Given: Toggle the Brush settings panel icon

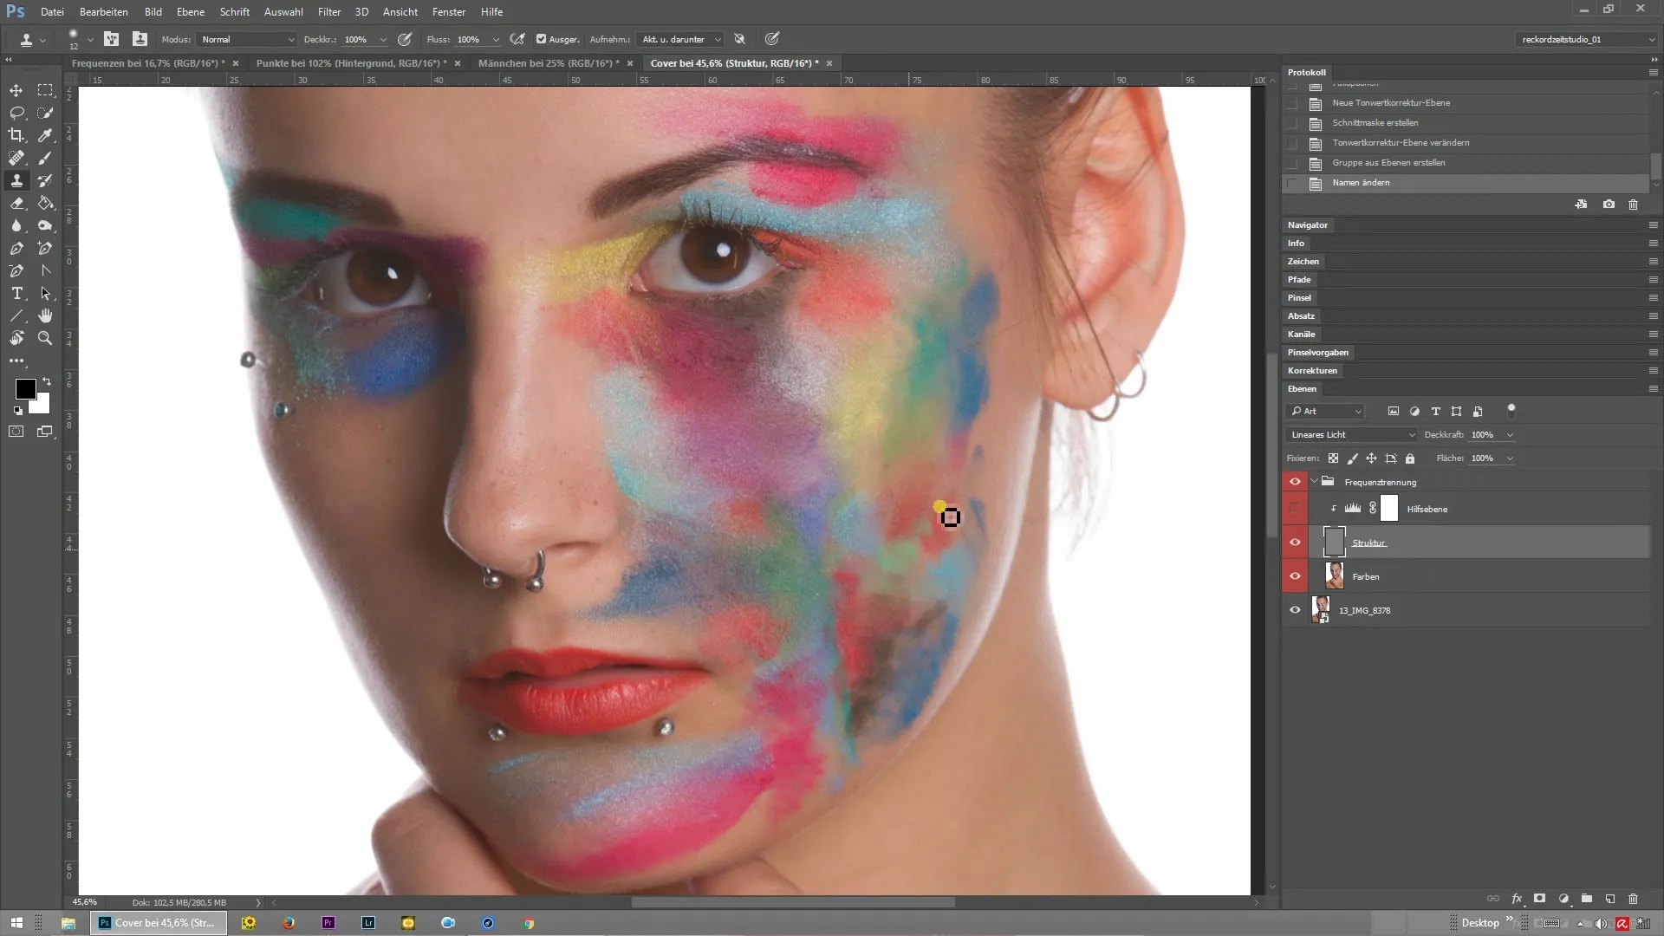Looking at the screenshot, I should pos(112,39).
